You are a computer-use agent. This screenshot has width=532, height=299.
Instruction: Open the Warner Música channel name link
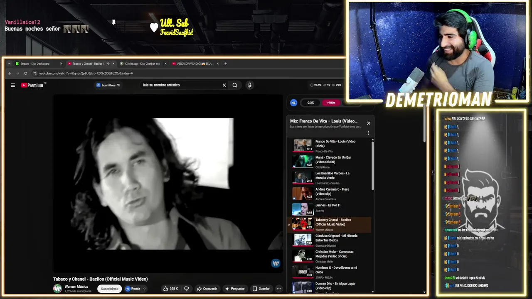pos(76,287)
